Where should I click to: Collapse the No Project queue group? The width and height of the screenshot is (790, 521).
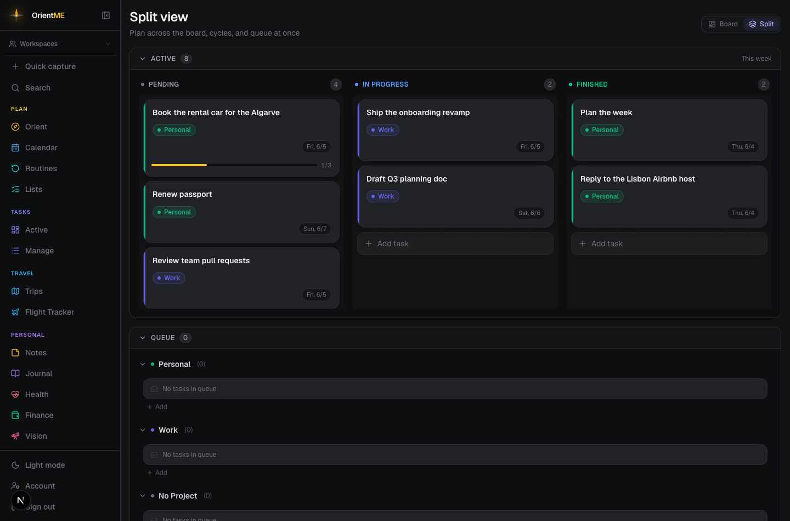click(143, 496)
